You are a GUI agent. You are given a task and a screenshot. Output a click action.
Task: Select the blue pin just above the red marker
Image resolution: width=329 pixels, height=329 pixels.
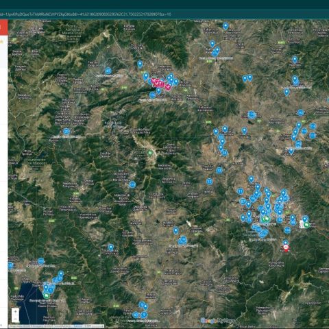coord(286,242)
